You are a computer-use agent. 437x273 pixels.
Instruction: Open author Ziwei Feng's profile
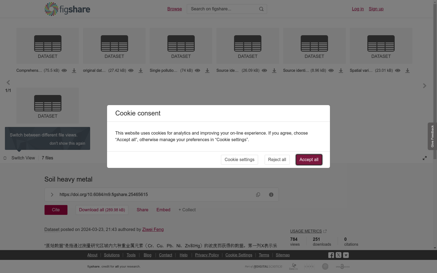(x=153, y=230)
